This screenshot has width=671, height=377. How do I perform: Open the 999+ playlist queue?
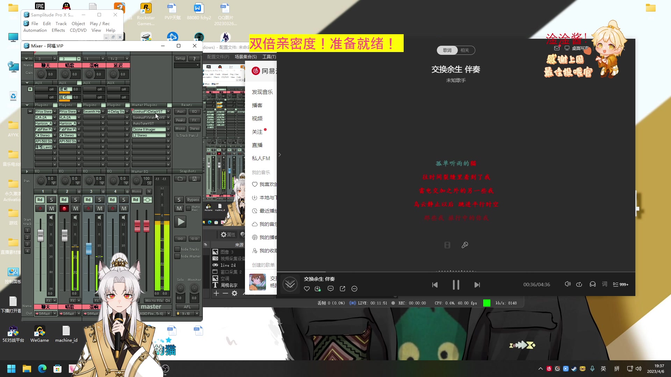point(621,284)
